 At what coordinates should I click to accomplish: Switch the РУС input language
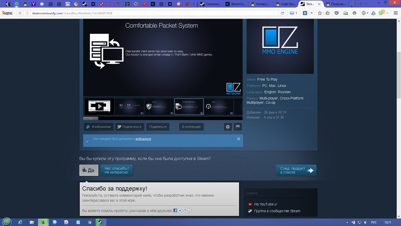point(374,222)
